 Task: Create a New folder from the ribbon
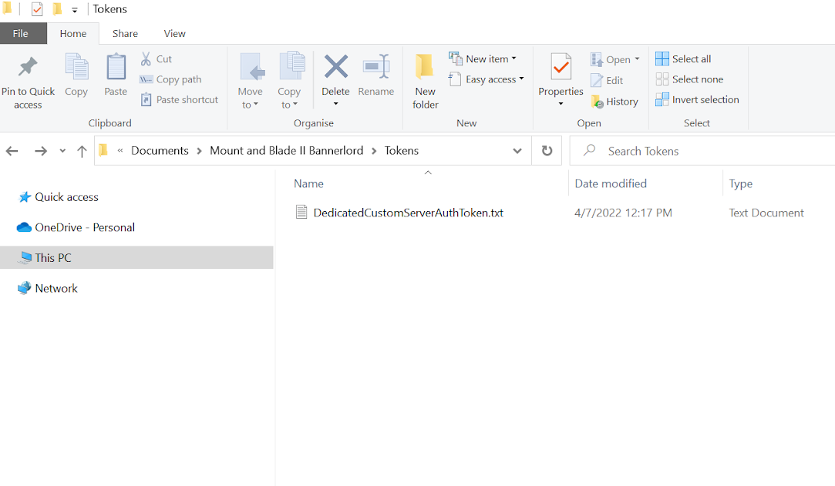click(425, 82)
